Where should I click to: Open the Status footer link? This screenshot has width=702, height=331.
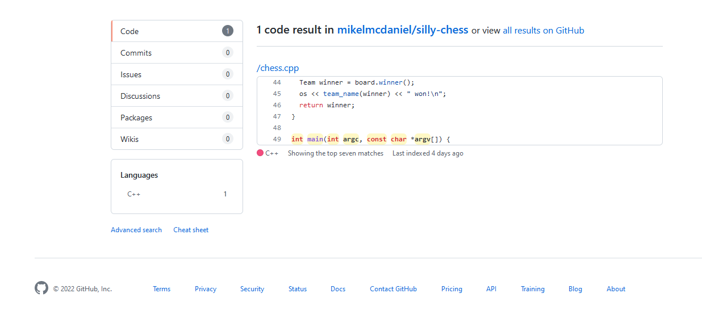click(298, 289)
